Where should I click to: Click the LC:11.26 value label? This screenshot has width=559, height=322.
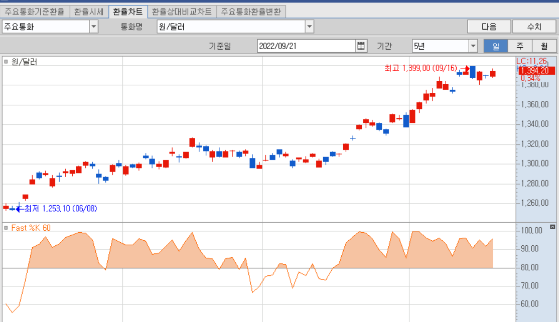(x=531, y=61)
